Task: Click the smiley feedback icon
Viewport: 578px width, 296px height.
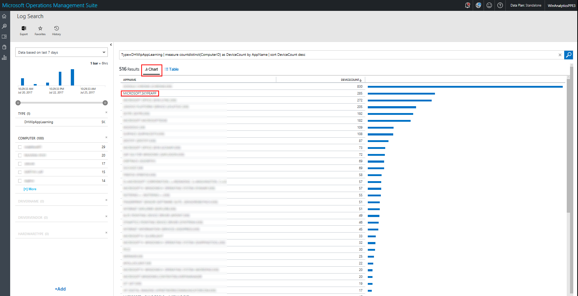Action: click(x=489, y=5)
